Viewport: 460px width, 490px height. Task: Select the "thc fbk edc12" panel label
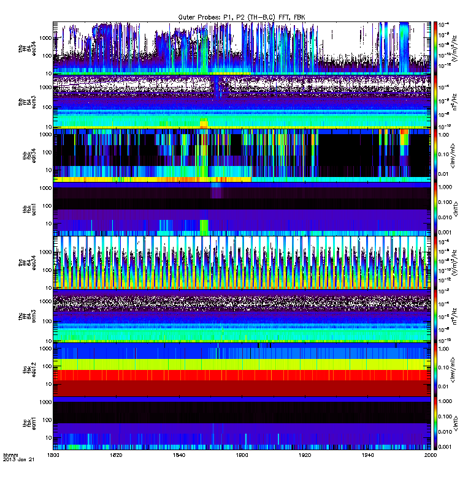click(29, 370)
